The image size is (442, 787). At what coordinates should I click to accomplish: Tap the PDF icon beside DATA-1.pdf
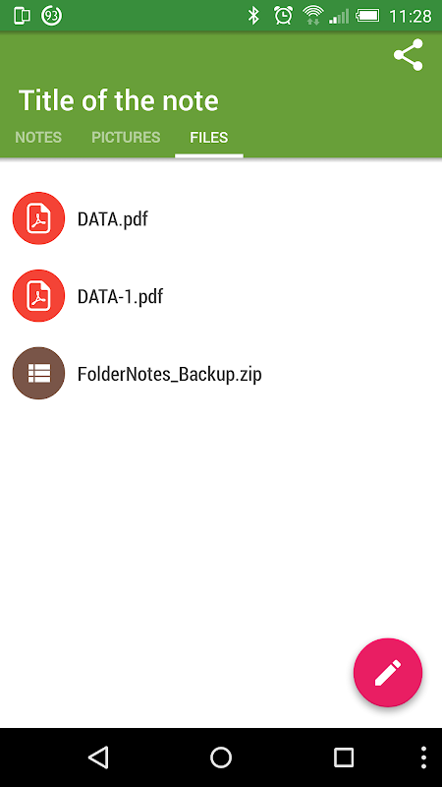click(x=38, y=296)
